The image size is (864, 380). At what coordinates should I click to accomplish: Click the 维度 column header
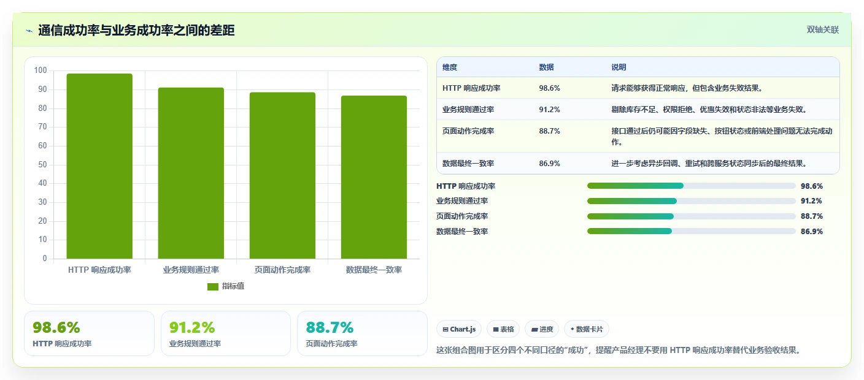450,67
